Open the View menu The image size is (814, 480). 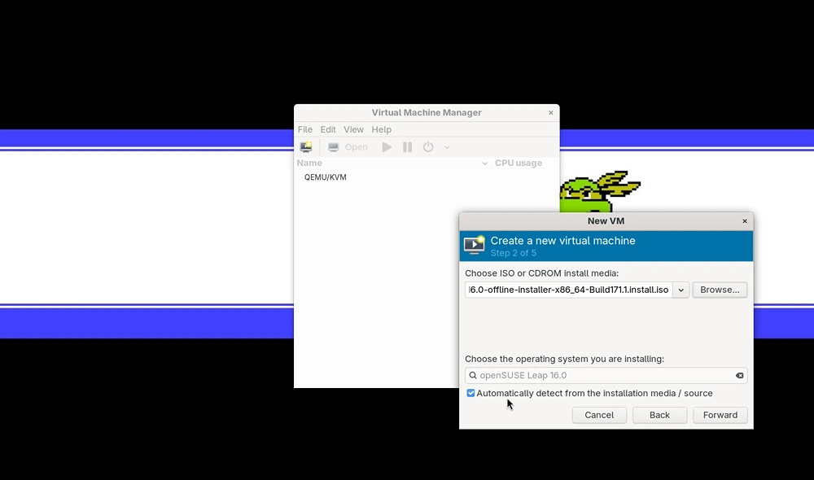click(x=353, y=129)
